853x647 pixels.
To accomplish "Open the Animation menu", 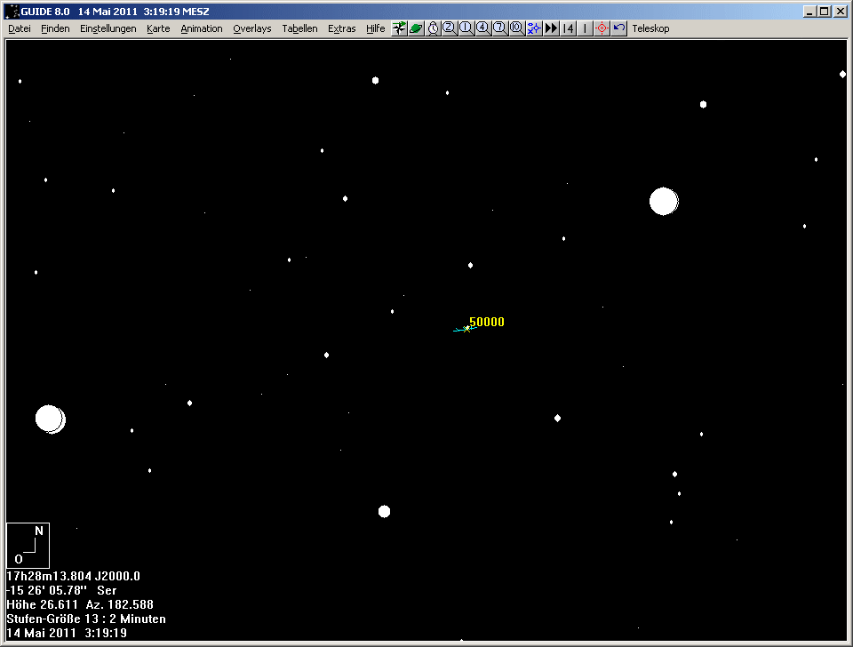I will pos(202,28).
